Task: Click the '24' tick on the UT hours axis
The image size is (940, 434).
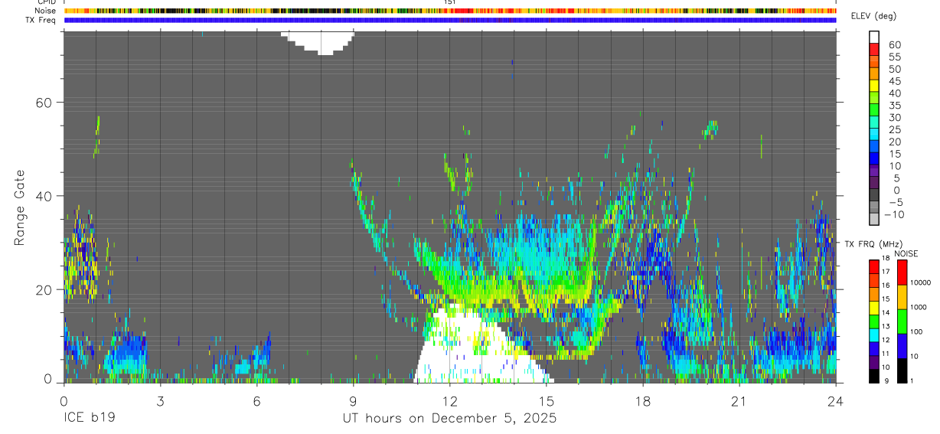Action: [836, 400]
